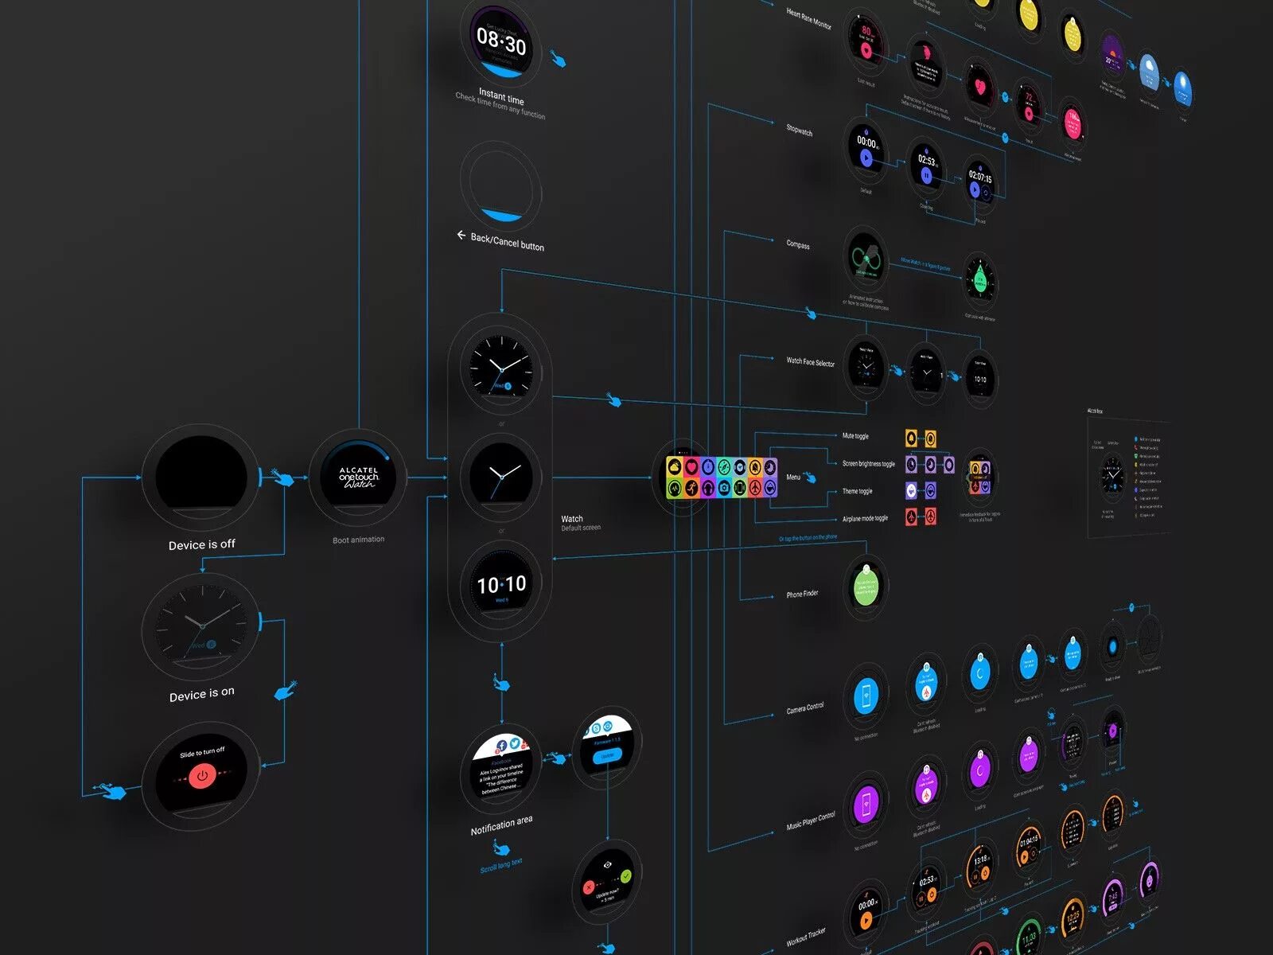The image size is (1273, 955).
Task: Select the stopwatch icon in the menu grid
Action: click(x=708, y=467)
